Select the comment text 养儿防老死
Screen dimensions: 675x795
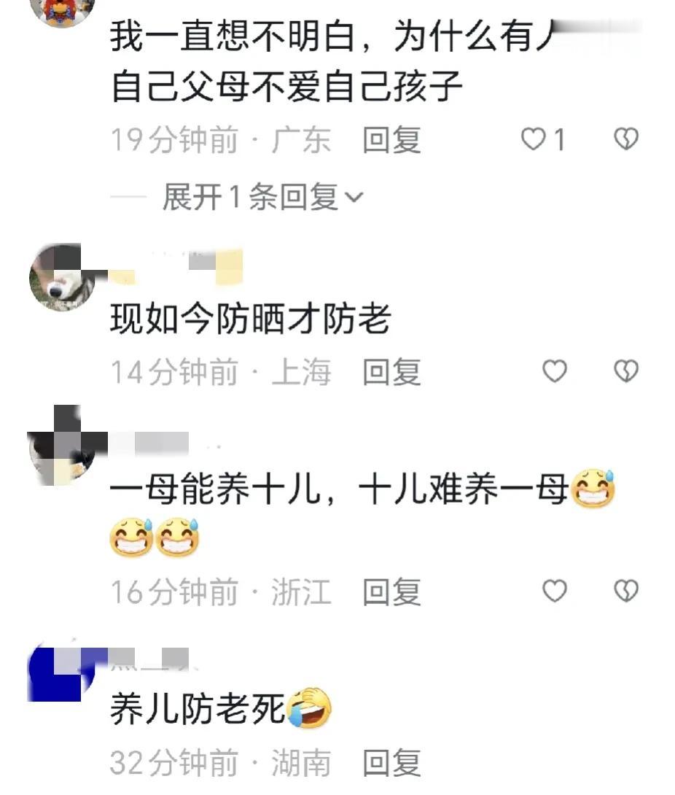point(198,709)
